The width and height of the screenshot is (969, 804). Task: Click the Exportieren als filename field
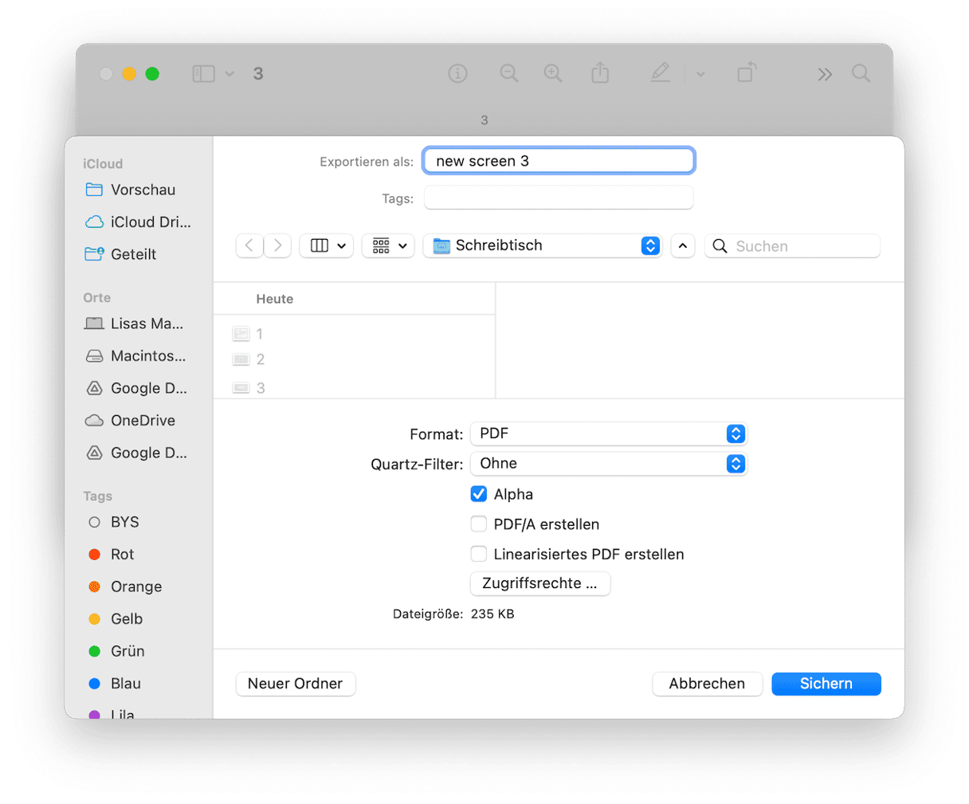(559, 161)
